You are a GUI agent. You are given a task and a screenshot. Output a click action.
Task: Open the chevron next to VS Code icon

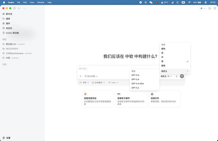click(x=204, y=8)
